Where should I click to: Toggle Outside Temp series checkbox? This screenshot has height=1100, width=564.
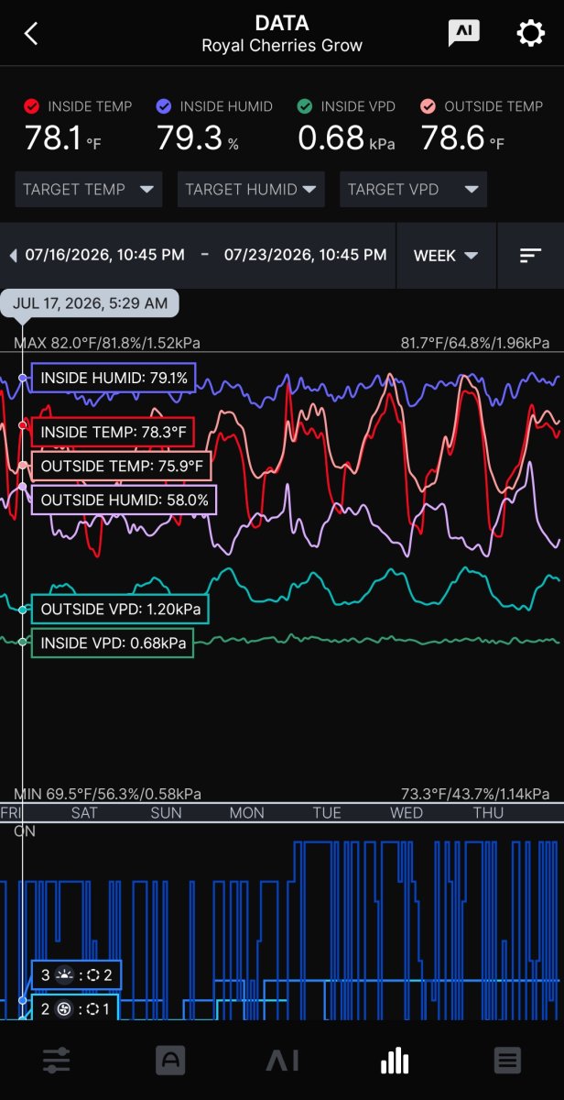click(428, 106)
